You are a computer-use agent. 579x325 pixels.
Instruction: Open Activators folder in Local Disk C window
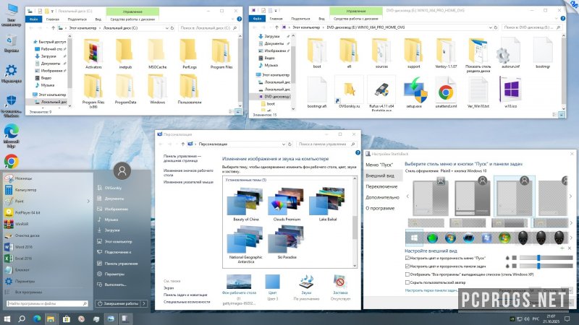click(x=93, y=54)
